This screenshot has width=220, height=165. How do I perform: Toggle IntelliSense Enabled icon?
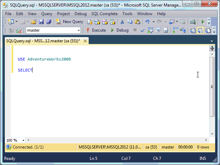166,30
